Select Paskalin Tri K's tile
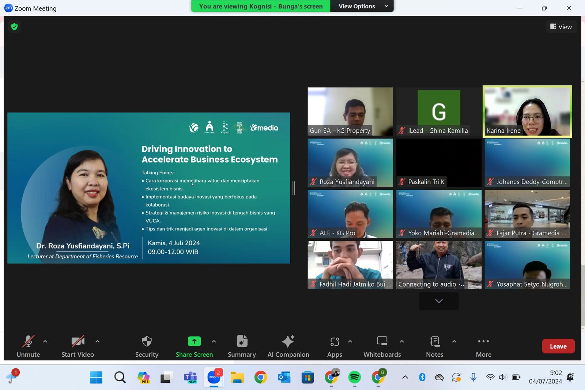585x390 pixels. pyautogui.click(x=439, y=163)
